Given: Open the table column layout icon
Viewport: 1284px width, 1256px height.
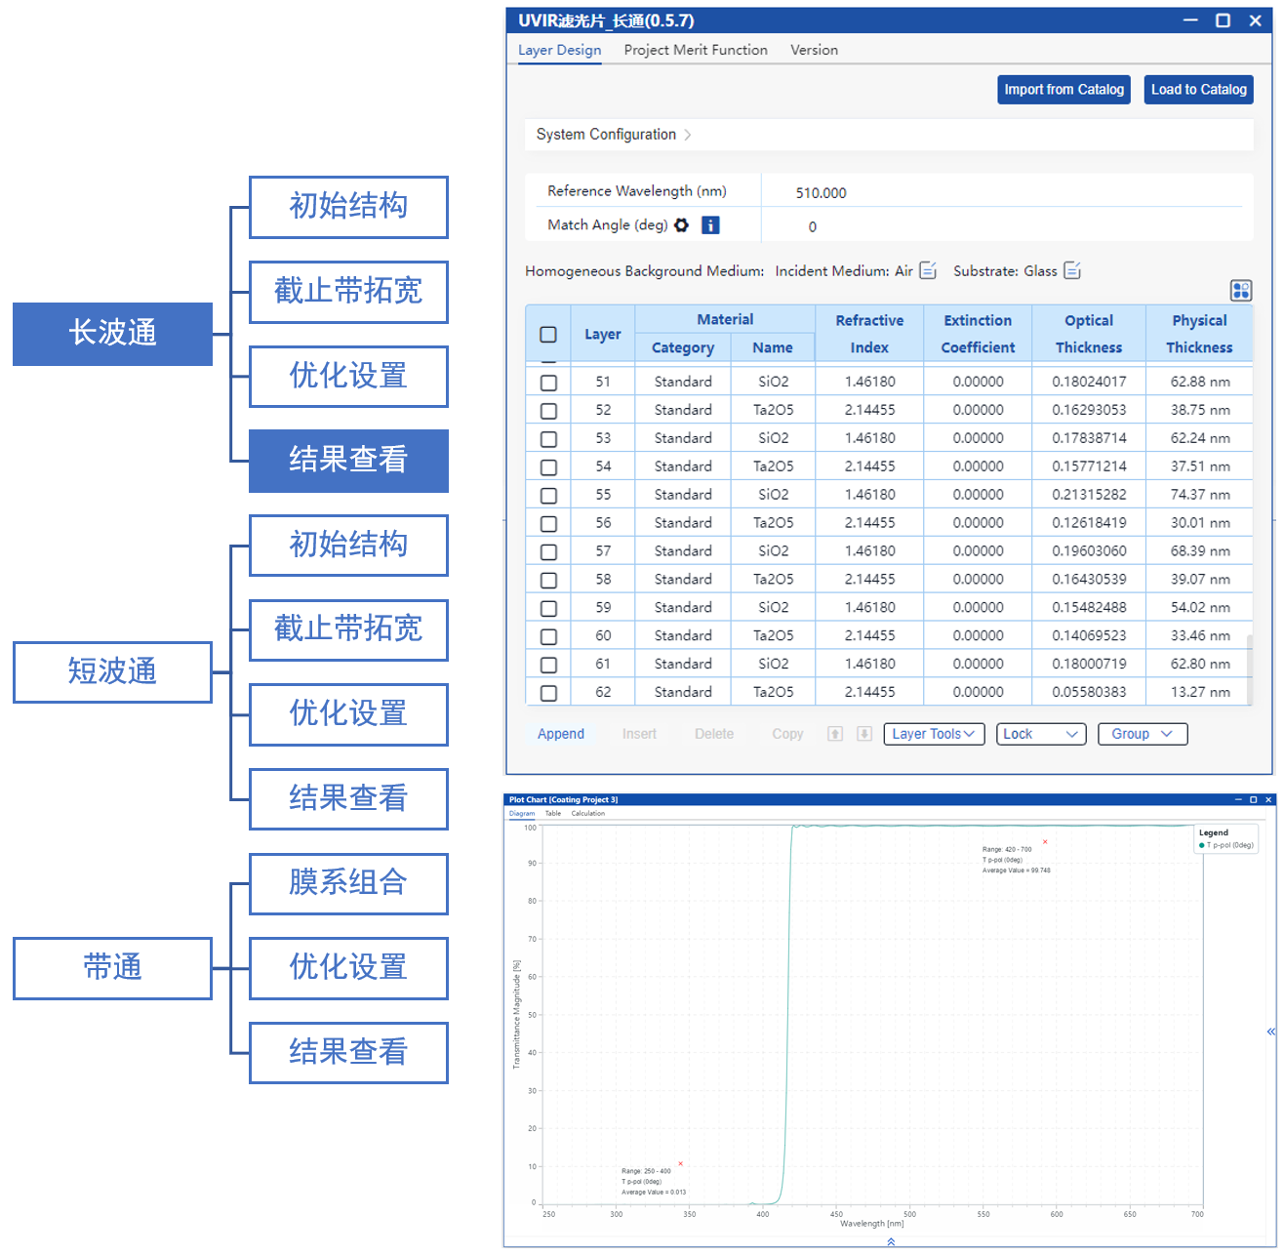Looking at the screenshot, I should pos(1240,290).
